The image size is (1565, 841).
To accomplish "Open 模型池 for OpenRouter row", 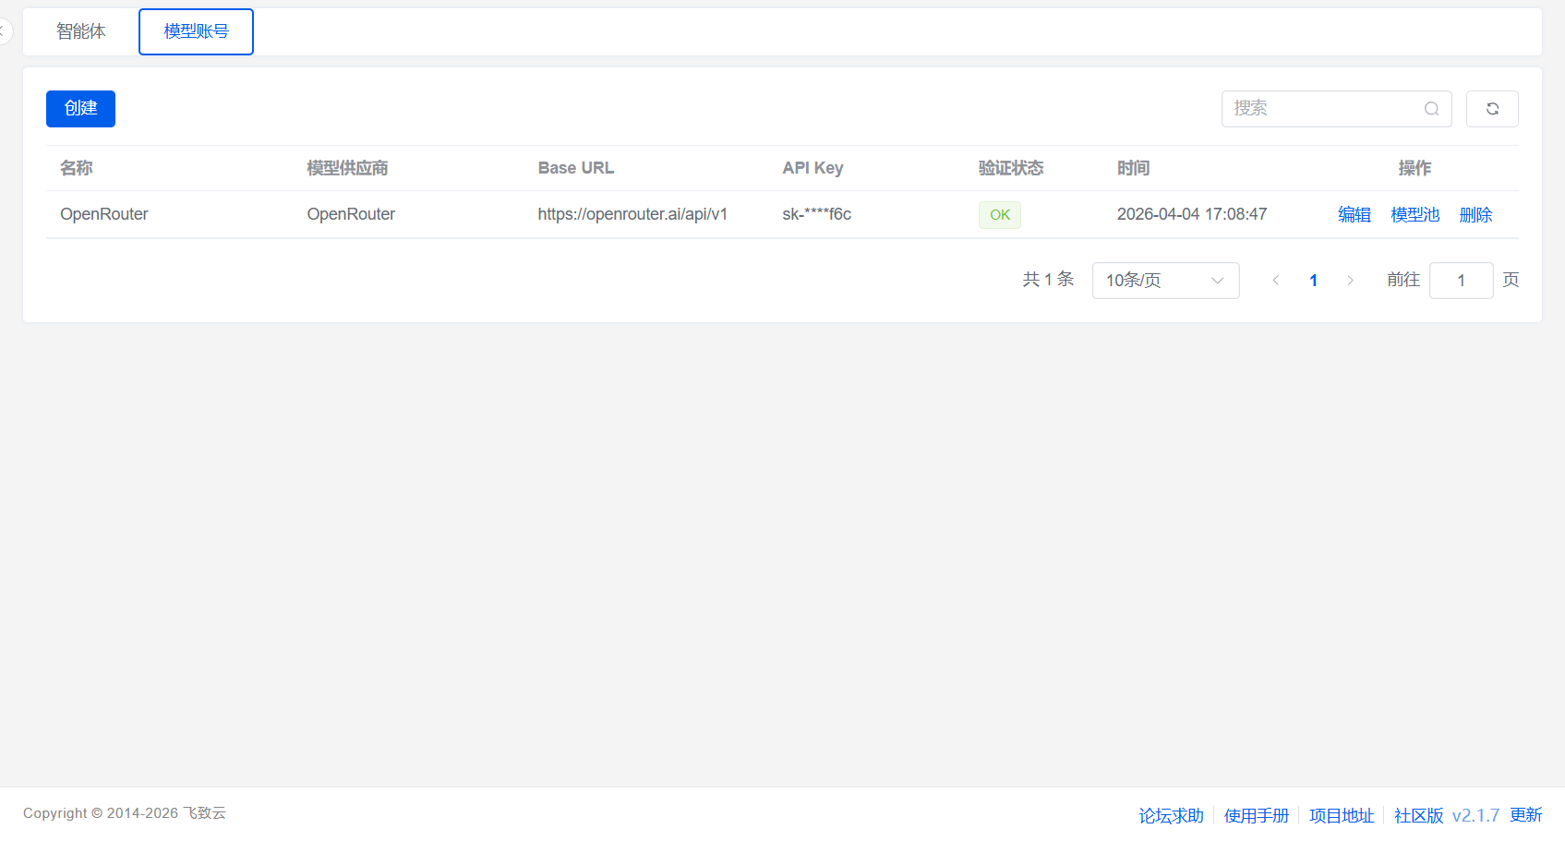I will click(1415, 215).
